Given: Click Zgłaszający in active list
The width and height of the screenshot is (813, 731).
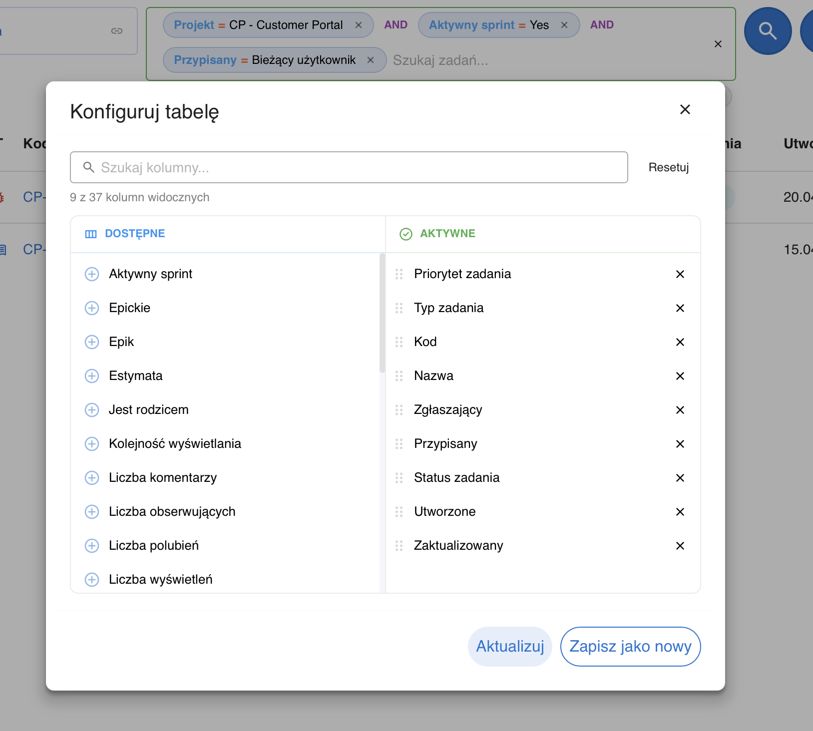Looking at the screenshot, I should click(448, 410).
